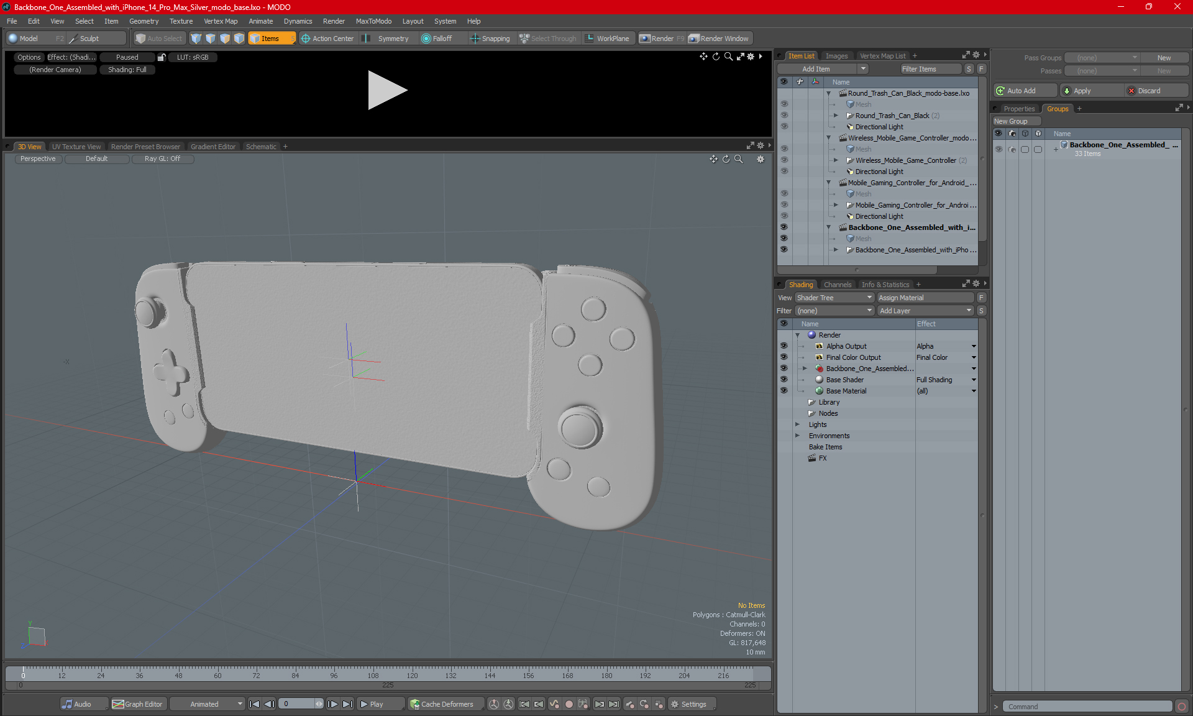1193x716 pixels.
Task: Expand Round_Trash_Can_Black group item
Action: (x=836, y=116)
